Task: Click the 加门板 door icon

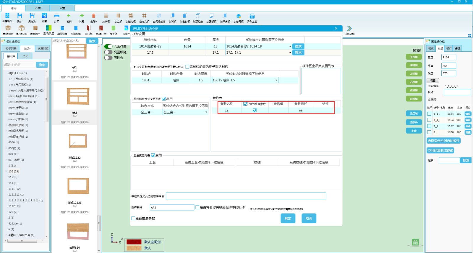Action: click(88, 28)
